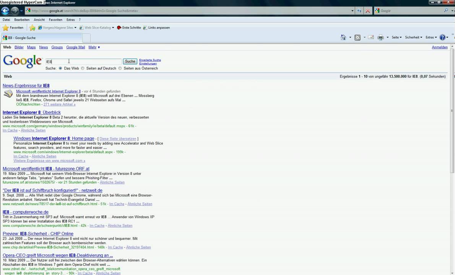455x275 pixels.
Task: Go forward with the browser forward arrow
Action: [15, 11]
